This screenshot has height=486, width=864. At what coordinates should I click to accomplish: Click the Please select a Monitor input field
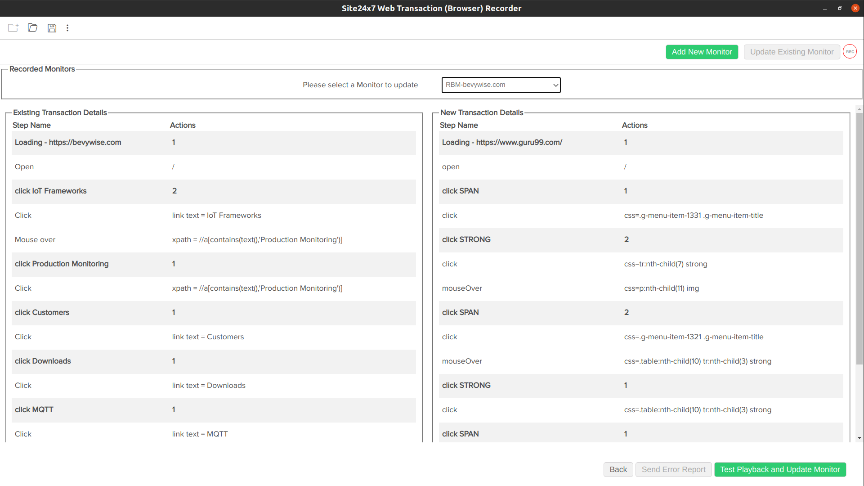pos(500,85)
